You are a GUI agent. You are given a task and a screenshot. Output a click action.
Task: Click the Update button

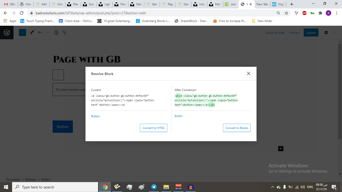coord(311,32)
